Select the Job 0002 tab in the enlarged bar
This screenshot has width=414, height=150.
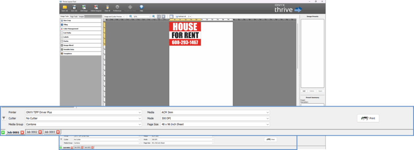(32, 132)
